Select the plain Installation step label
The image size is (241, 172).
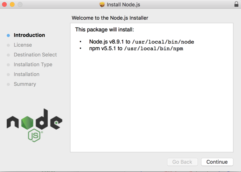click(27, 74)
